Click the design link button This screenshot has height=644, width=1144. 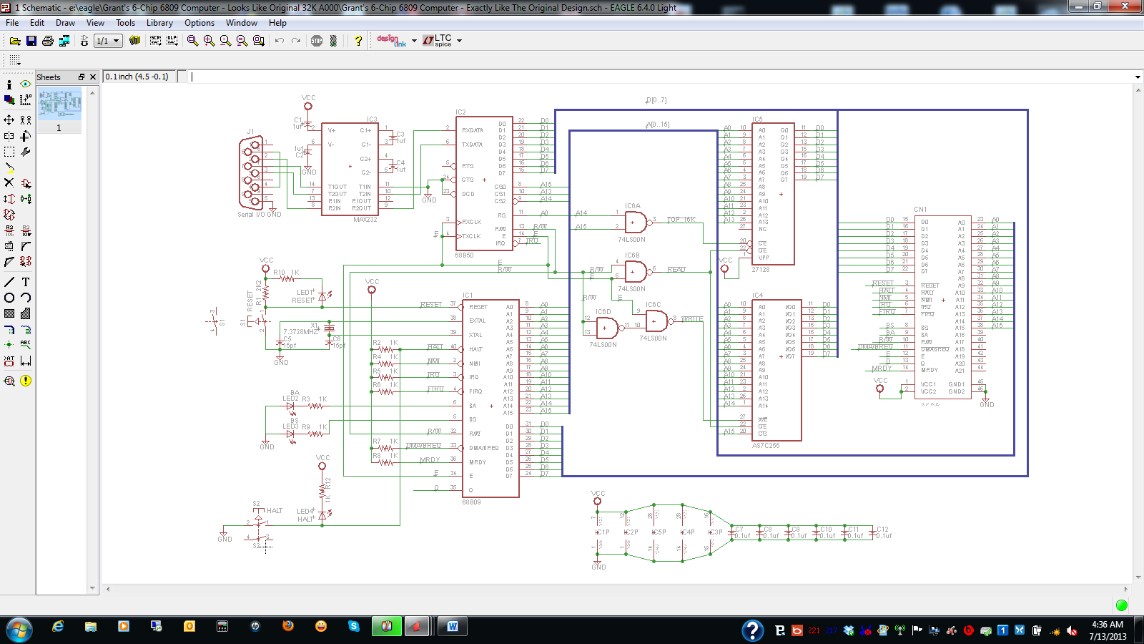391,41
